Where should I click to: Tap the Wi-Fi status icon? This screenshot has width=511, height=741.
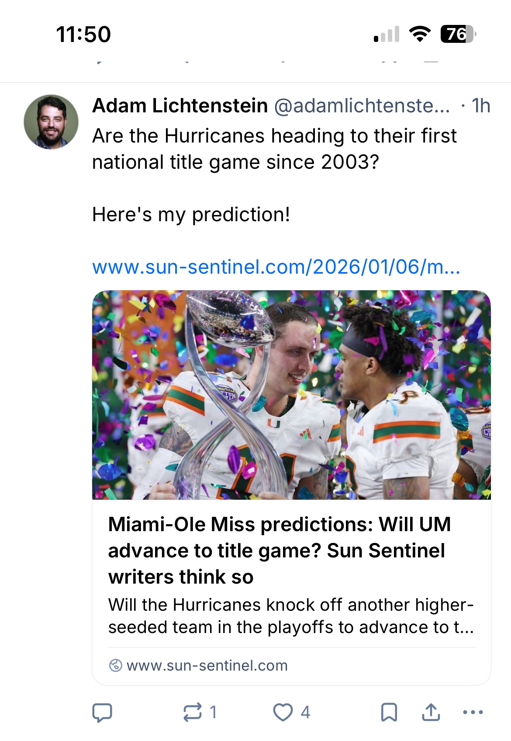pyautogui.click(x=419, y=34)
